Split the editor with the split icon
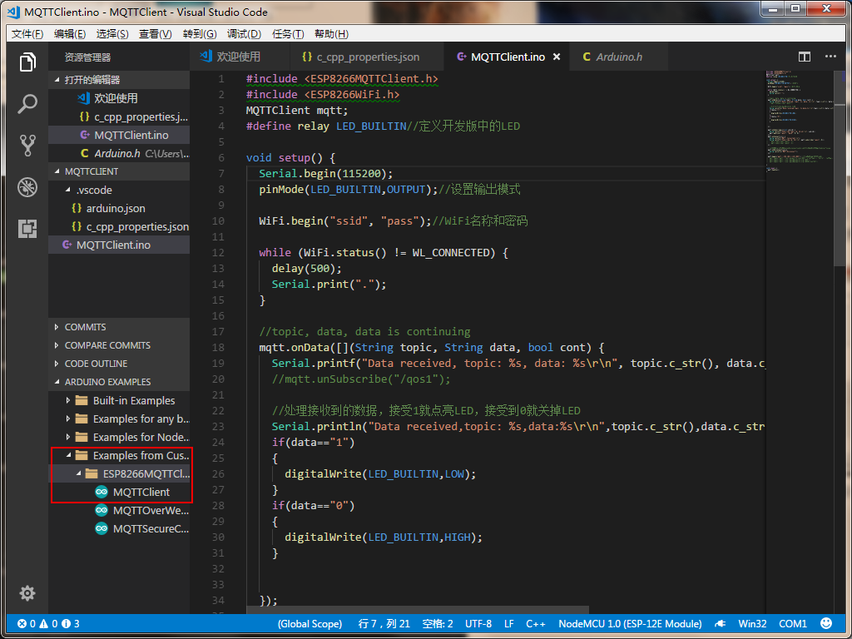The image size is (852, 639). click(x=805, y=57)
